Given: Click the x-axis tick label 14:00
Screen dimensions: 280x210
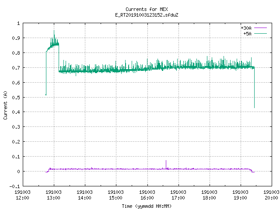Looking at the screenshot, I should pyautogui.click(x=84, y=198).
